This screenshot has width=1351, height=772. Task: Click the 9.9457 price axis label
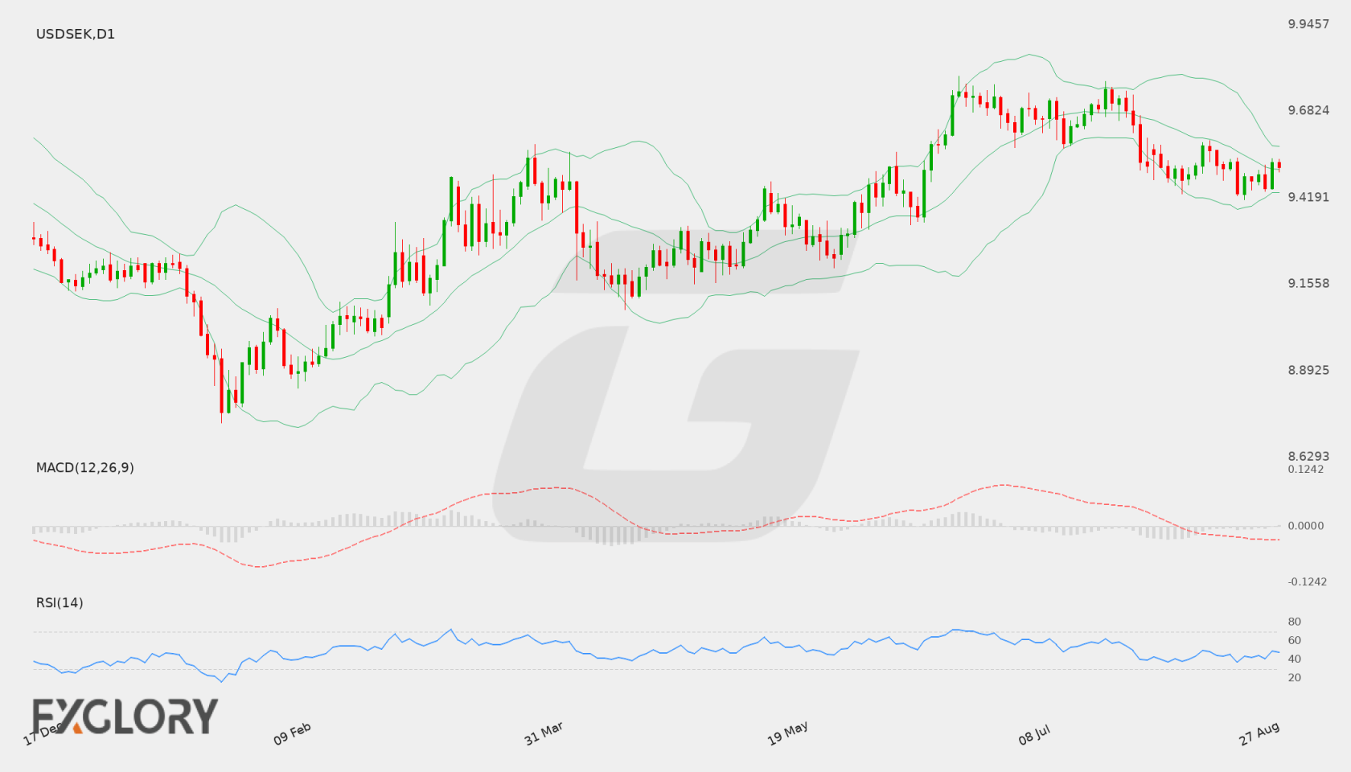1308,24
